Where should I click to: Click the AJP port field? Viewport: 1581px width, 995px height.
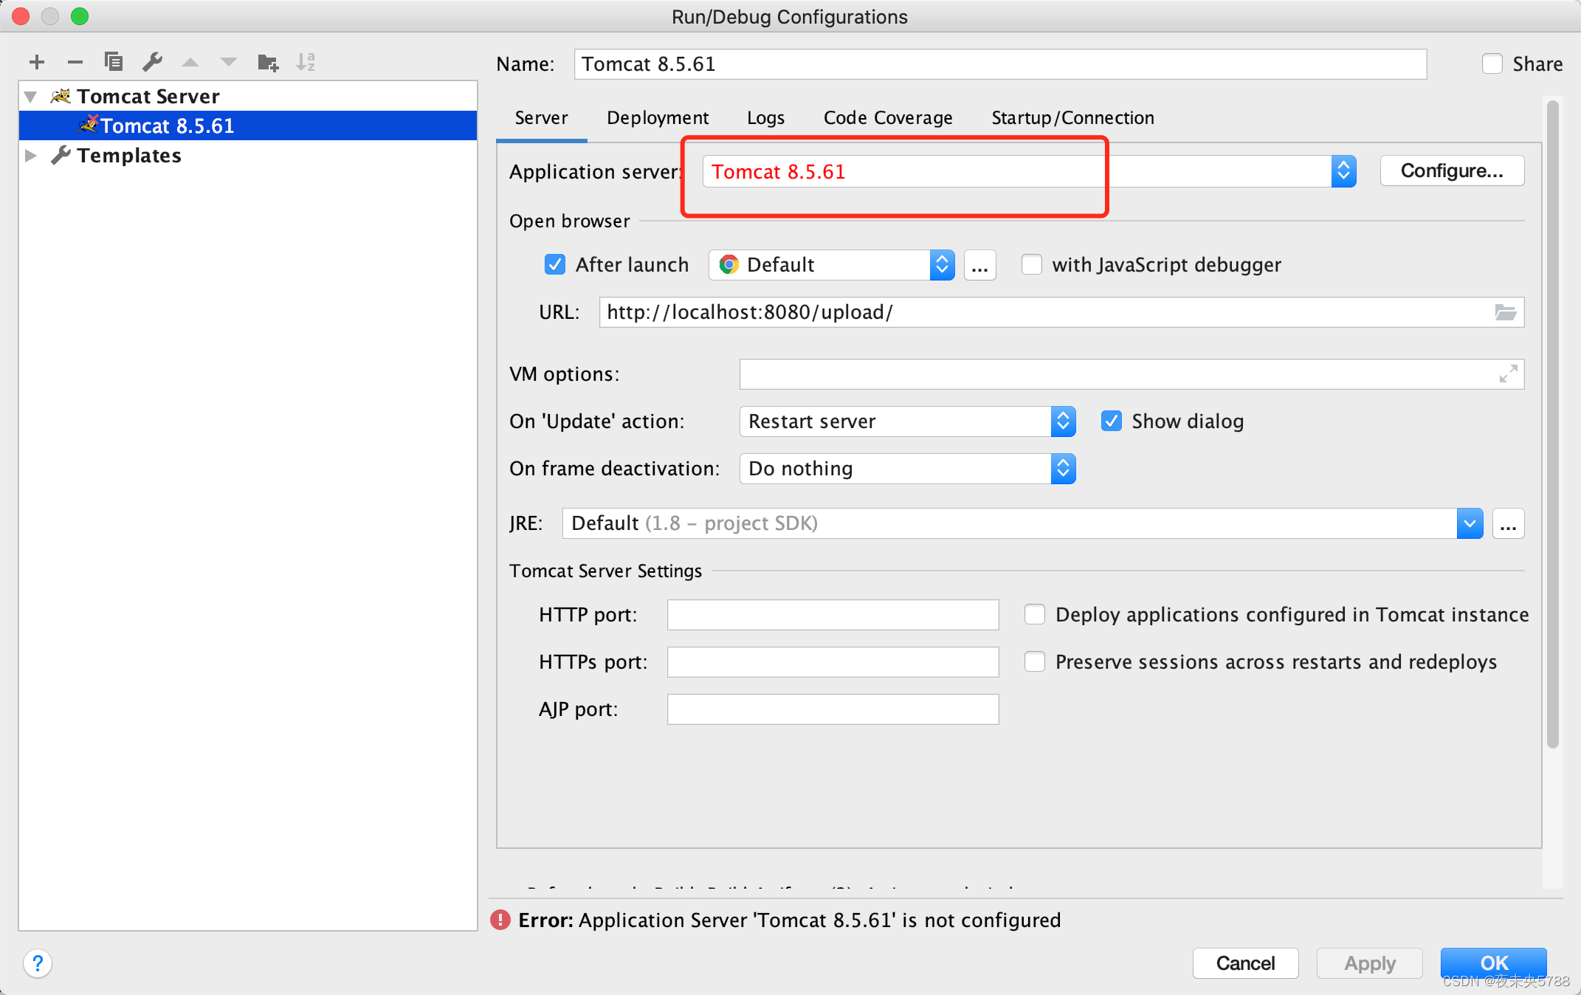pos(833,709)
